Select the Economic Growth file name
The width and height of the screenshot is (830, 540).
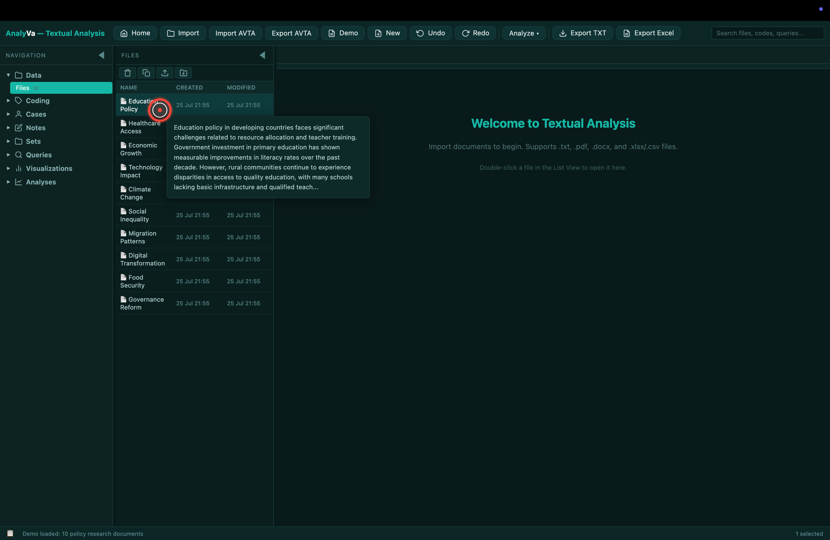[x=139, y=149]
